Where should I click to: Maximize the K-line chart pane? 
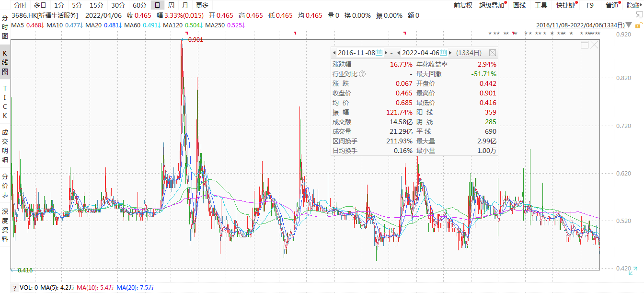click(x=585, y=45)
